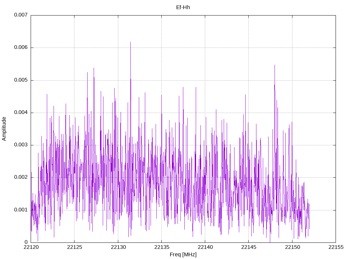Click the 22130 x-axis tick label
Image resolution: width=345 pixels, height=259 pixels.
point(118,247)
